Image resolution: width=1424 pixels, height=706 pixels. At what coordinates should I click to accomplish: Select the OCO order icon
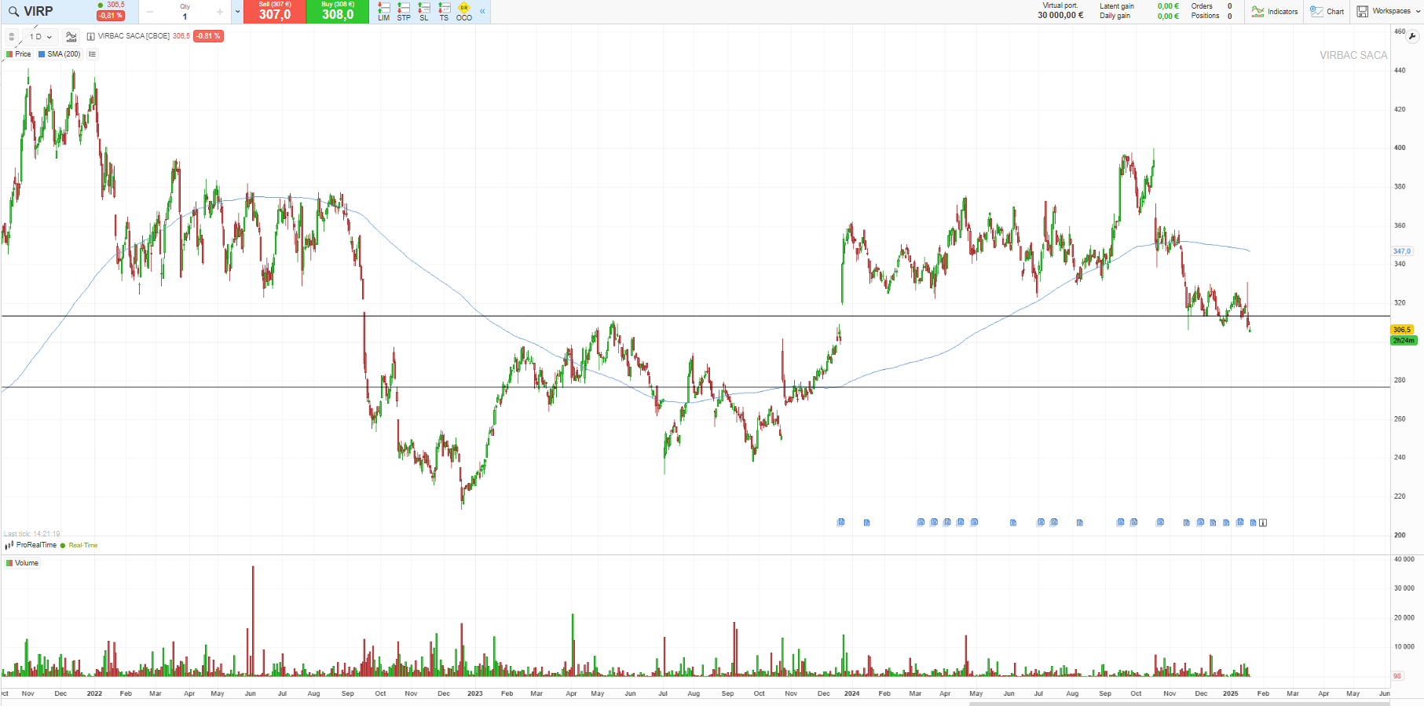tap(464, 11)
